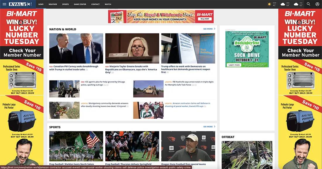Expand Sports See More chevron
The image size is (322, 169).
[x=215, y=126]
